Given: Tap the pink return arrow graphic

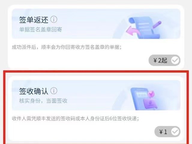Looking at the screenshot, I should pos(133,31).
